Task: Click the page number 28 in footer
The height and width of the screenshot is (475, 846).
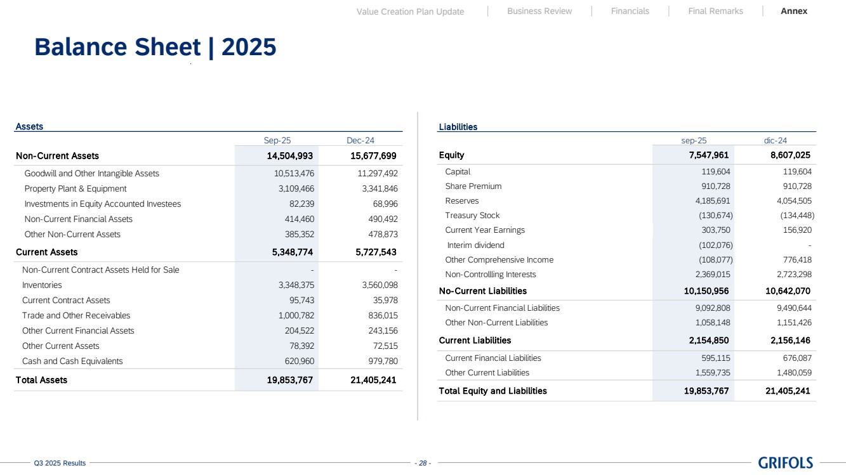Action: click(423, 464)
